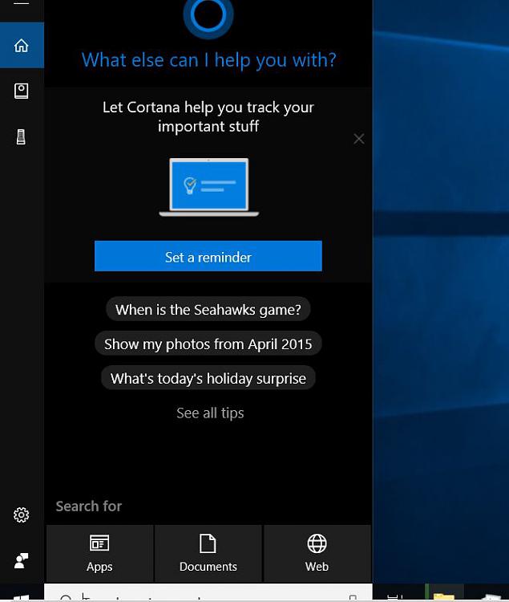
Task: Open the Feedback icon in the sidebar
Action: click(x=22, y=560)
